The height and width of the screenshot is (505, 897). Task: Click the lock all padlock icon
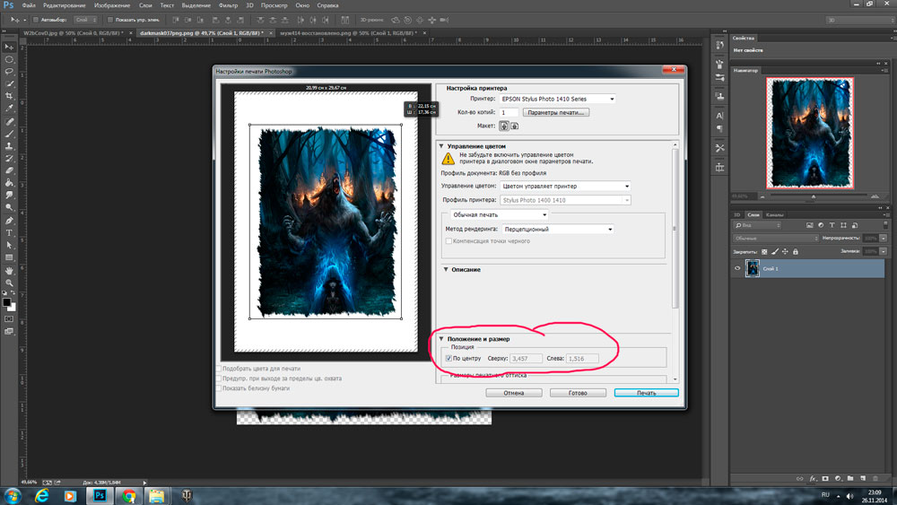click(x=795, y=252)
